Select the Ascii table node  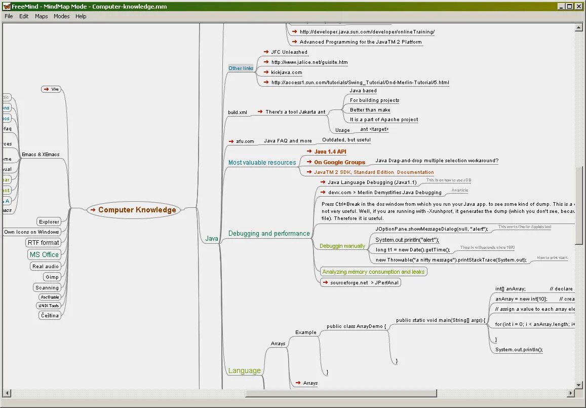click(50, 297)
